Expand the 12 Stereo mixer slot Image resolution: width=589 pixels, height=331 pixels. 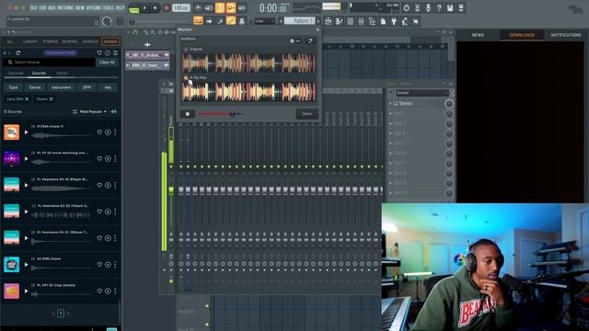390,103
